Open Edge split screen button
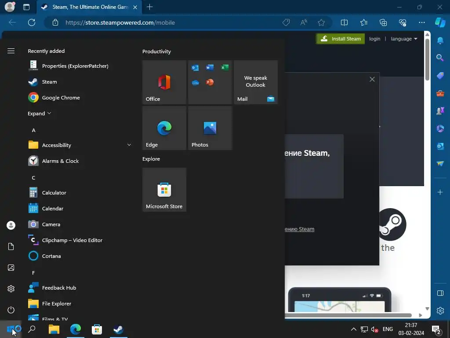This screenshot has height=338, width=450. (344, 22)
